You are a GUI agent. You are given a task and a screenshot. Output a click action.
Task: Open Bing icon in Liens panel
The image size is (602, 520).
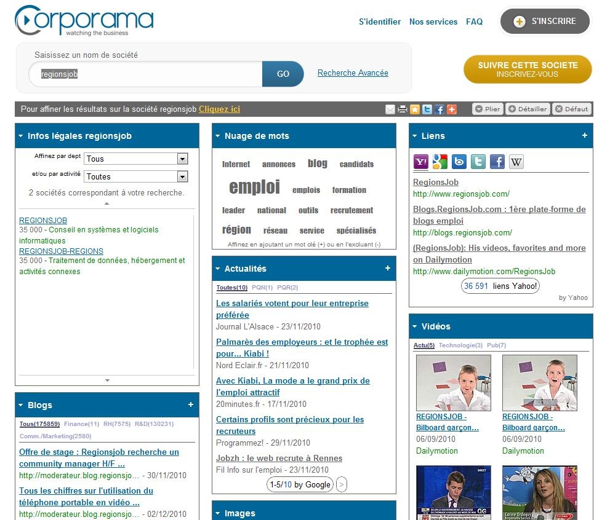[x=459, y=162]
